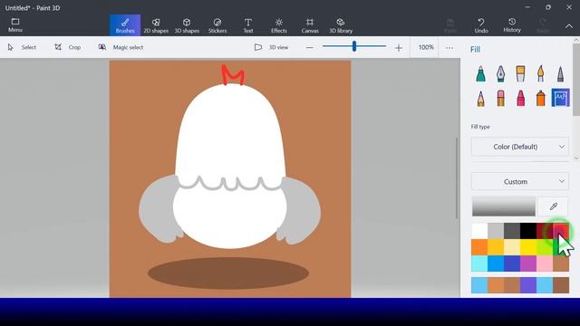Viewport: 580px width, 326px height.
Task: Pick color with the eyedropper
Action: click(553, 206)
